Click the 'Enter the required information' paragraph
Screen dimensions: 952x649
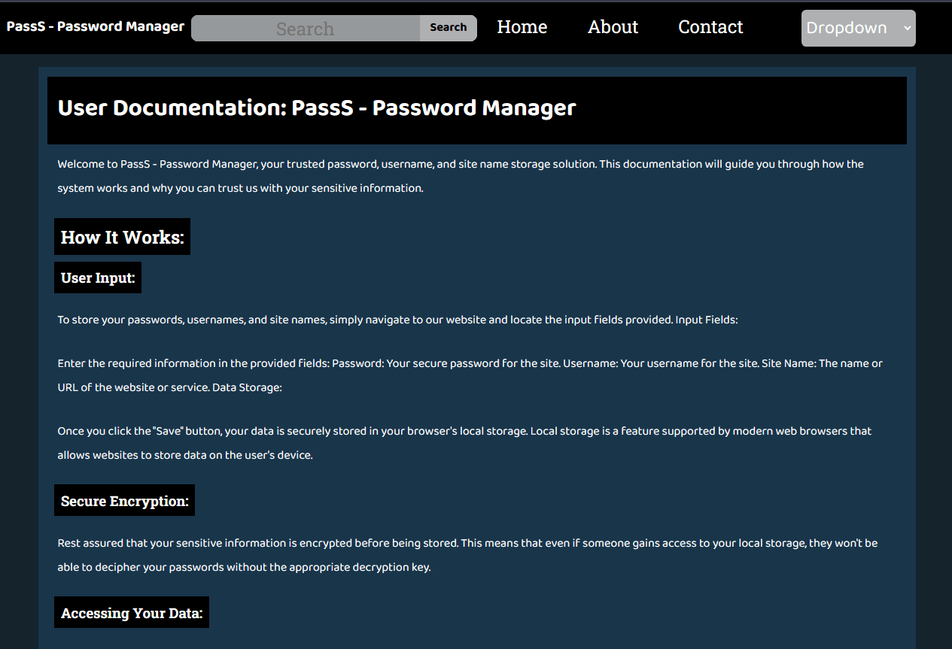(x=470, y=375)
